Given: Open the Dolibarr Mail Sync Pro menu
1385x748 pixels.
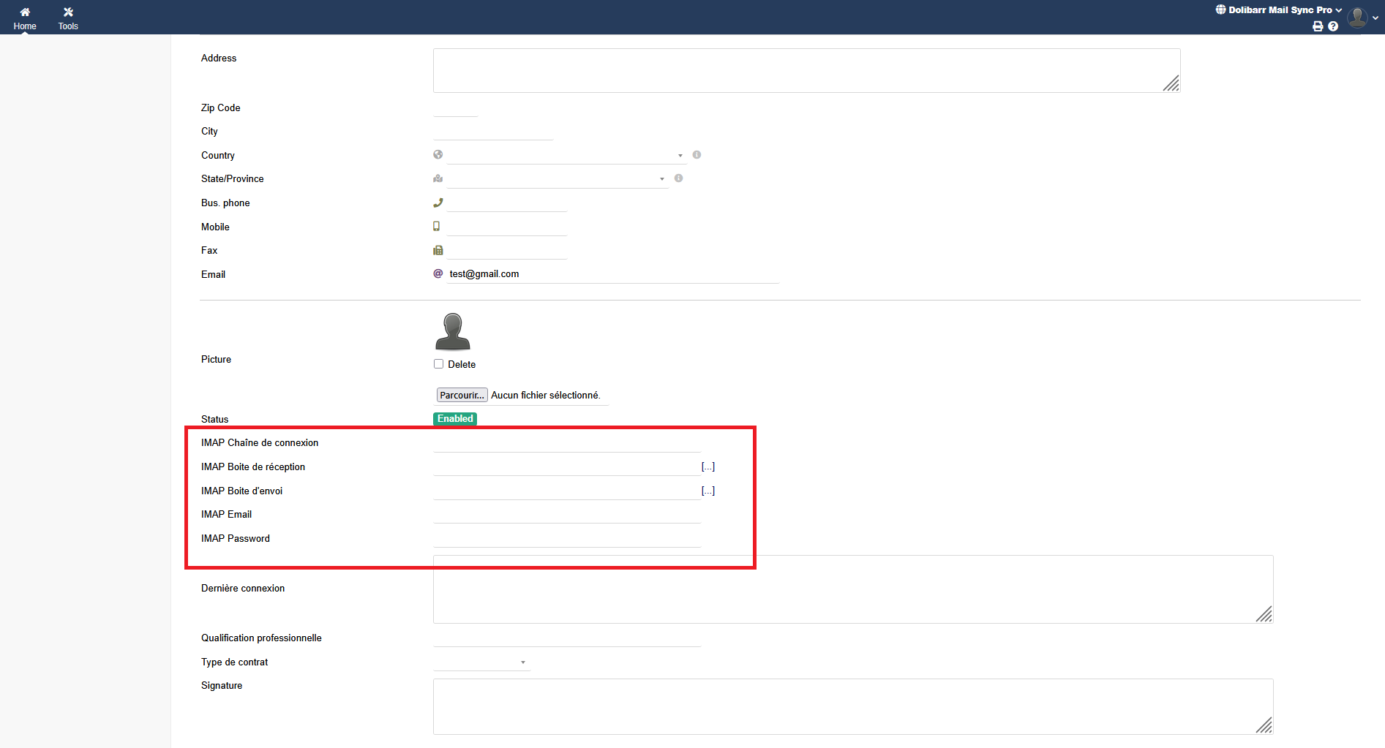Looking at the screenshot, I should click(1280, 10).
